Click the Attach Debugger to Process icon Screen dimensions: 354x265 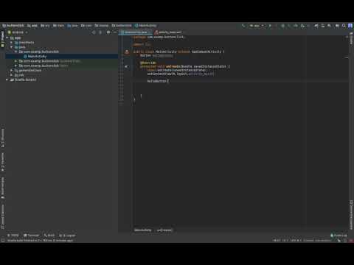[x=302, y=26]
